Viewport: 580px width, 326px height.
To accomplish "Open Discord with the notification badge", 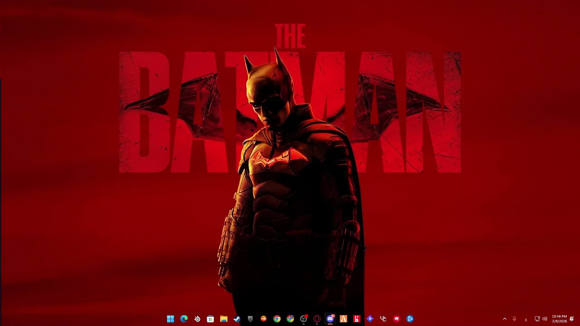I will point(330,319).
